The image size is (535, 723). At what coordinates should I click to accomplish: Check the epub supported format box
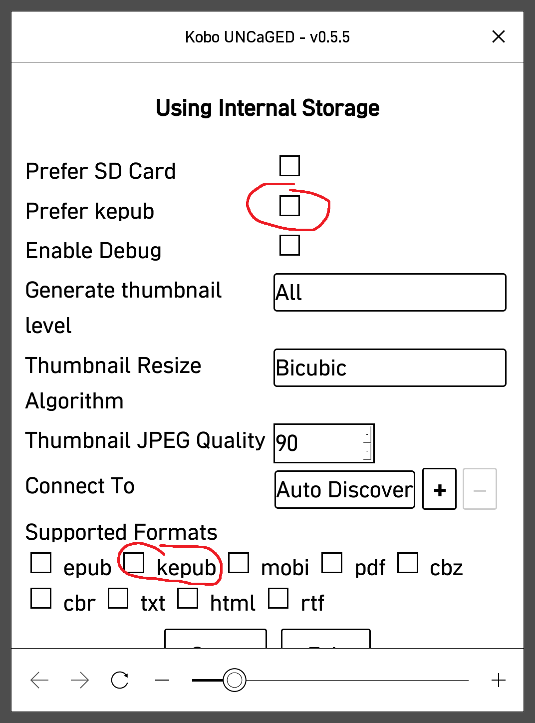tap(41, 563)
